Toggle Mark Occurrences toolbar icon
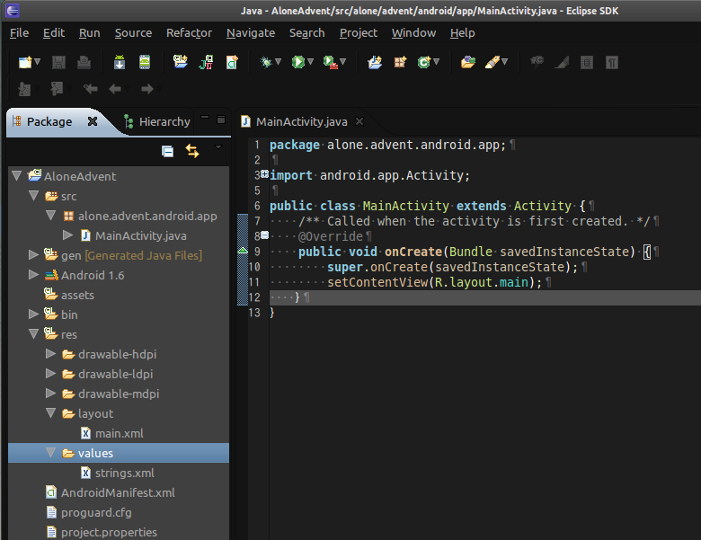The height and width of the screenshot is (540, 701). 562,62
